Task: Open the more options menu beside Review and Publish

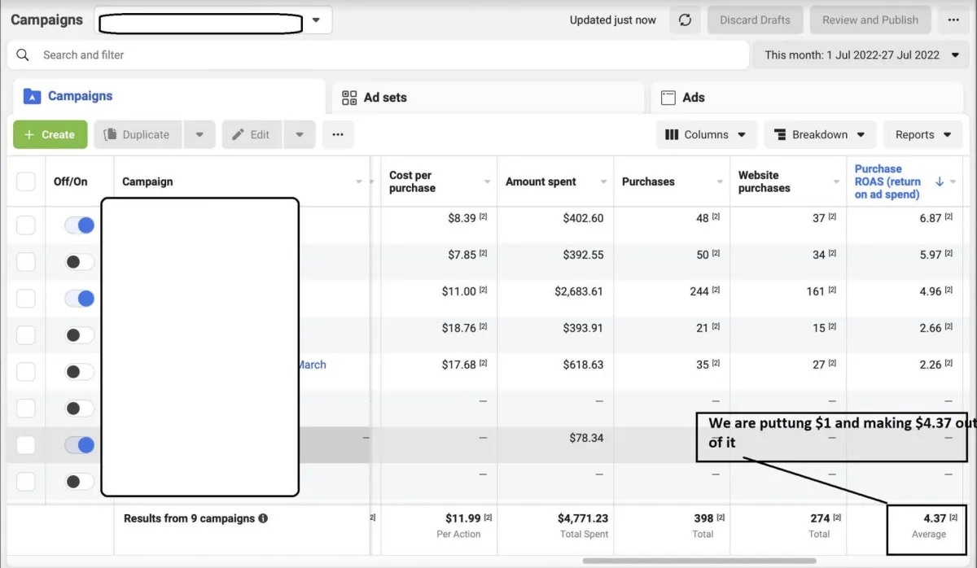Action: pos(953,20)
